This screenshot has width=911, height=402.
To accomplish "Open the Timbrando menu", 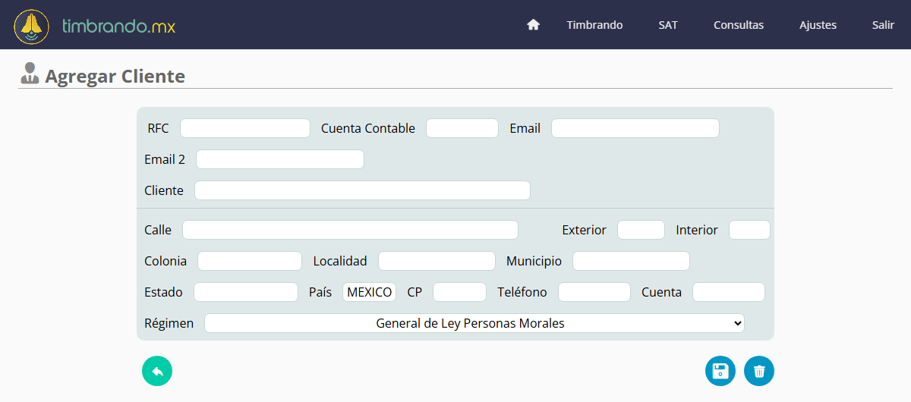I will (x=594, y=25).
